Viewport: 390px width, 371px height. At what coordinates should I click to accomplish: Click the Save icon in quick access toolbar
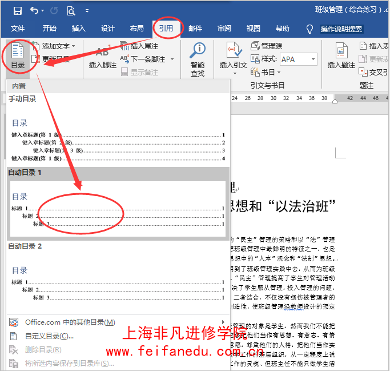[x=17, y=10]
